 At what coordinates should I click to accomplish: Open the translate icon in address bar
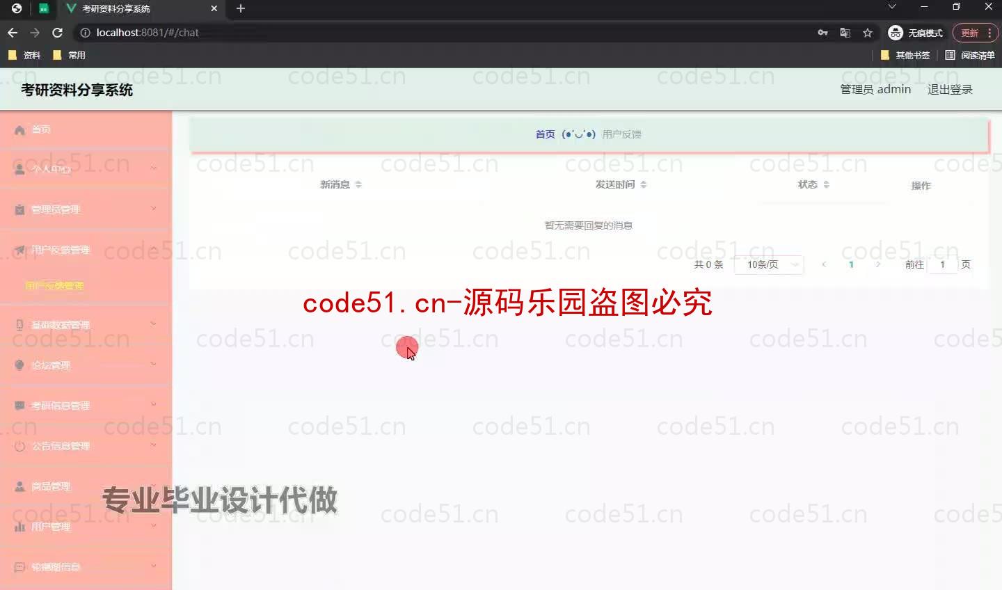(845, 33)
